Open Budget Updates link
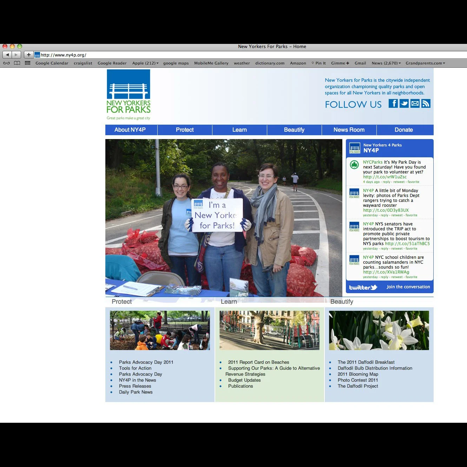The height and width of the screenshot is (467, 467). coord(244,380)
